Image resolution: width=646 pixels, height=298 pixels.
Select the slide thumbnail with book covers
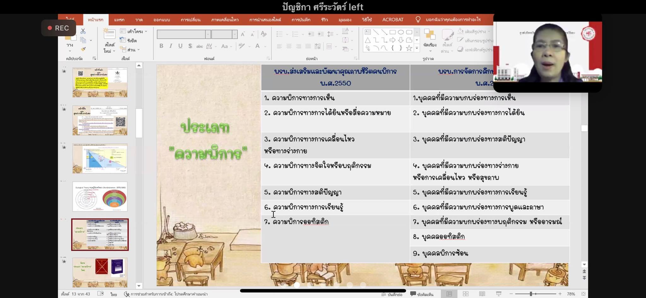pyautogui.click(x=100, y=272)
